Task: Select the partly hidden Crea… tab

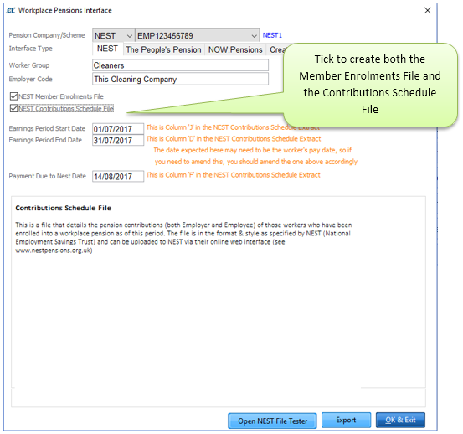Action: [x=275, y=49]
